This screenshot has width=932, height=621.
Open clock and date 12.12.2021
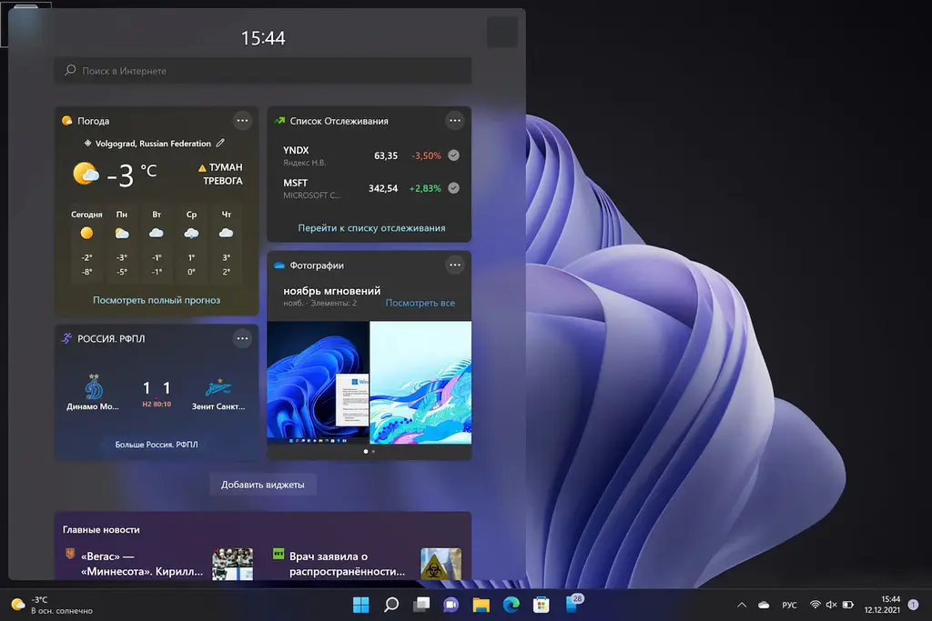[882, 605]
